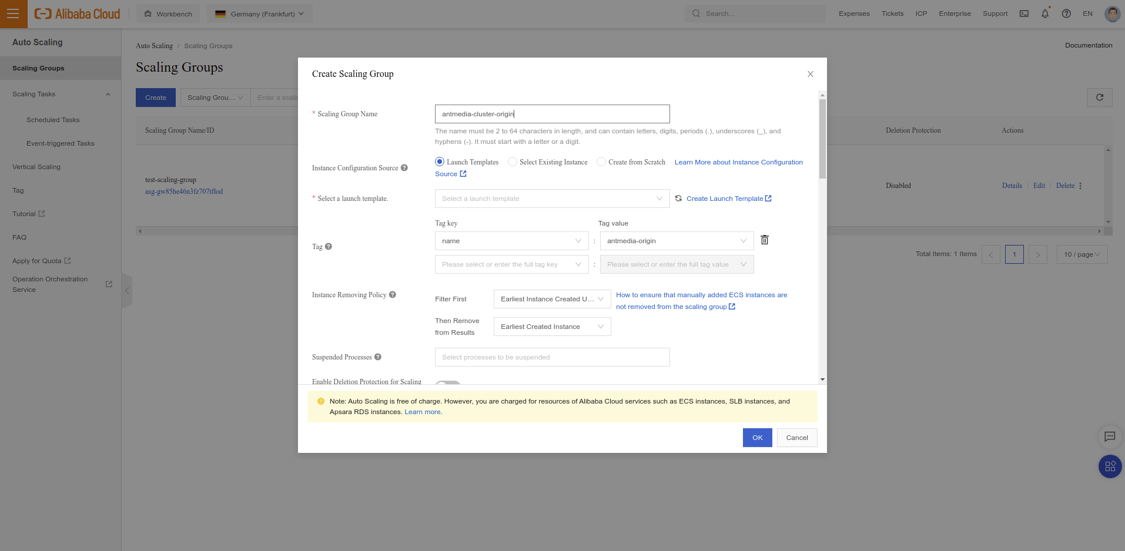Viewport: 1125px width, 551px height.
Task: Show help for Instance Configuration Source
Action: (x=404, y=168)
